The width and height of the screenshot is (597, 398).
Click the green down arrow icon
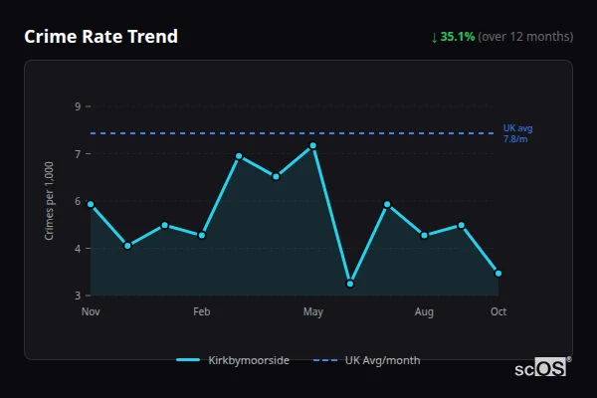(435, 38)
